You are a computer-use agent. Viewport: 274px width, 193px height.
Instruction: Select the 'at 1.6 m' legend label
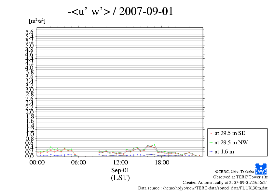224,151
